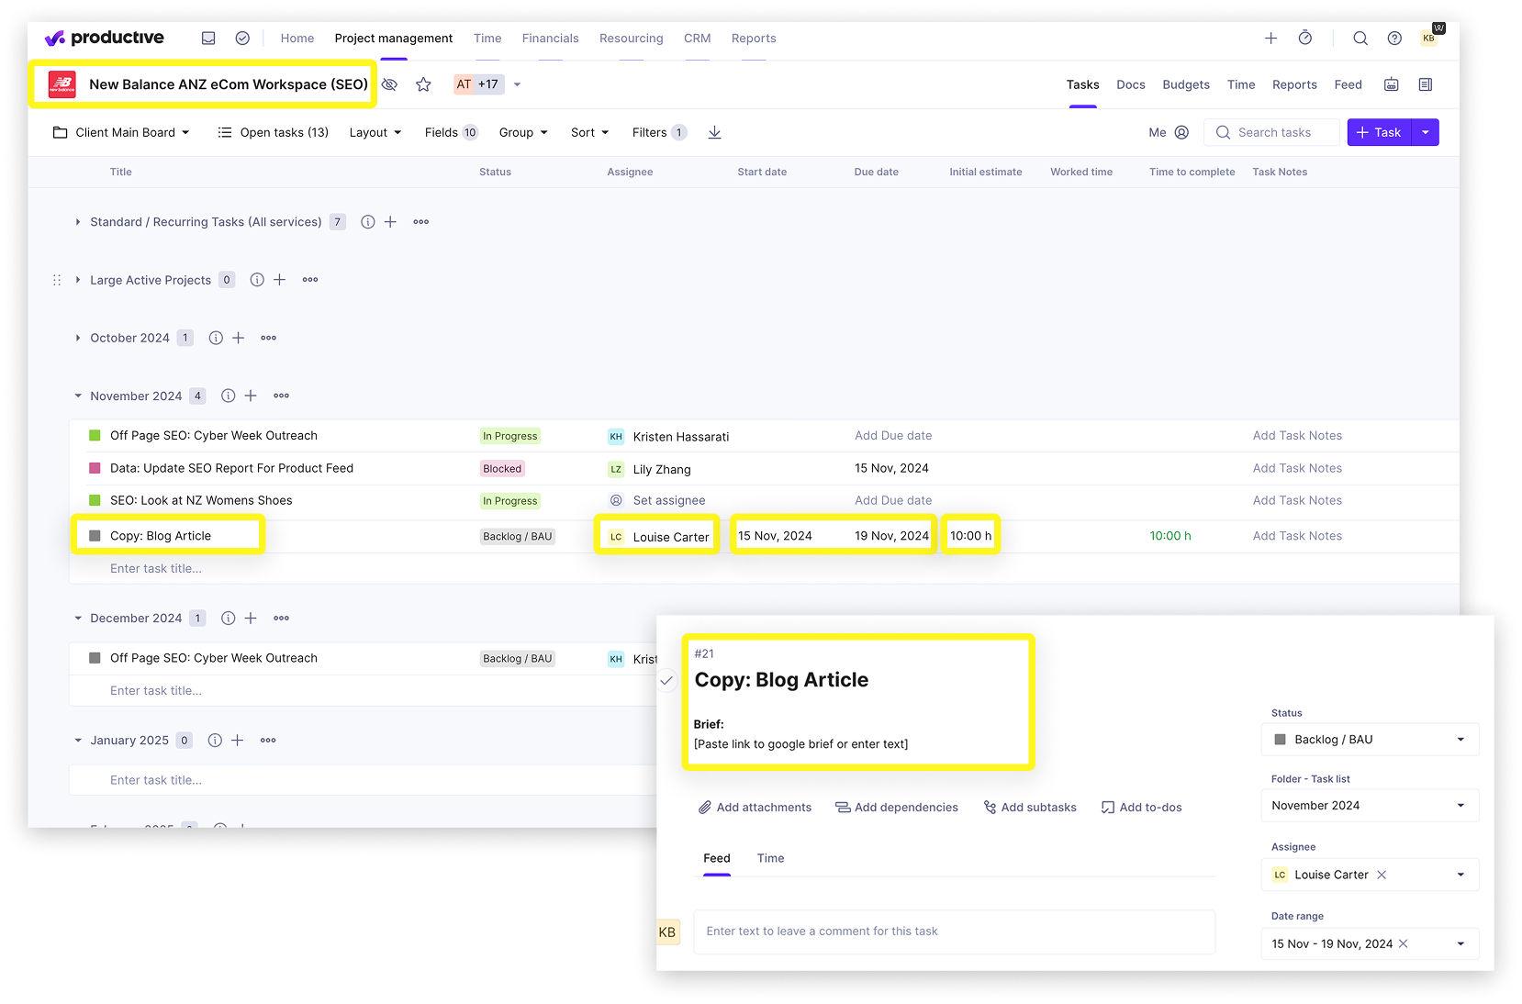Collapse January 2025 task list
This screenshot has width=1522, height=1004.
coord(78,741)
